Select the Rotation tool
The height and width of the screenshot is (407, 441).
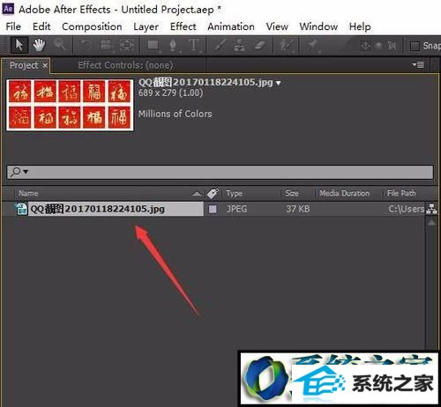[x=86, y=46]
